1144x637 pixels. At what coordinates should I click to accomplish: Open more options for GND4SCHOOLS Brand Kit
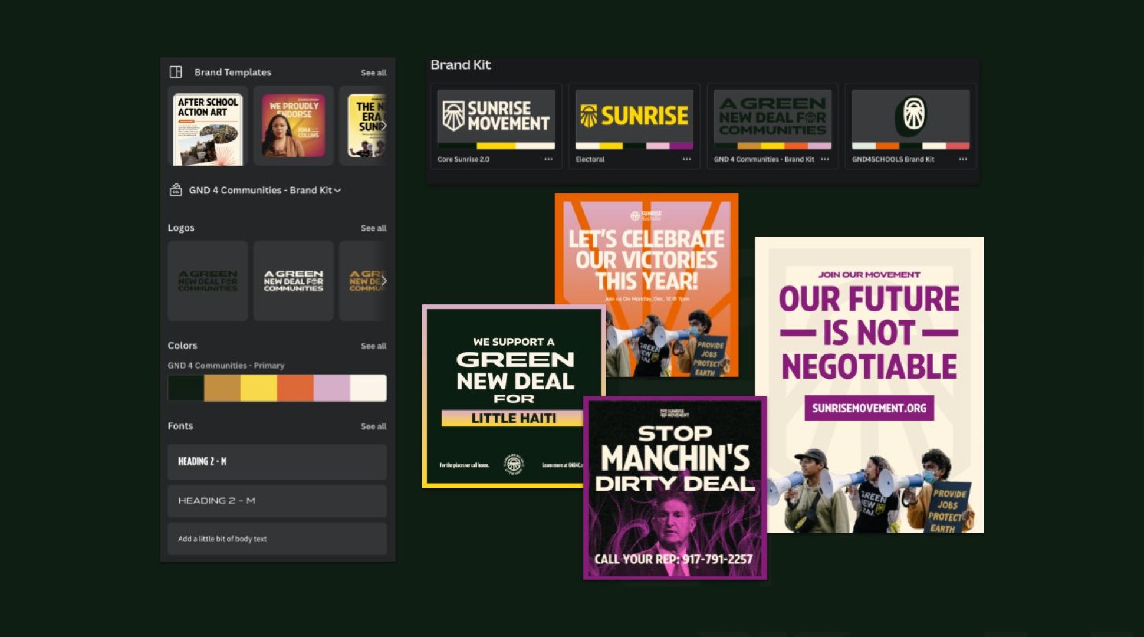pos(963,159)
